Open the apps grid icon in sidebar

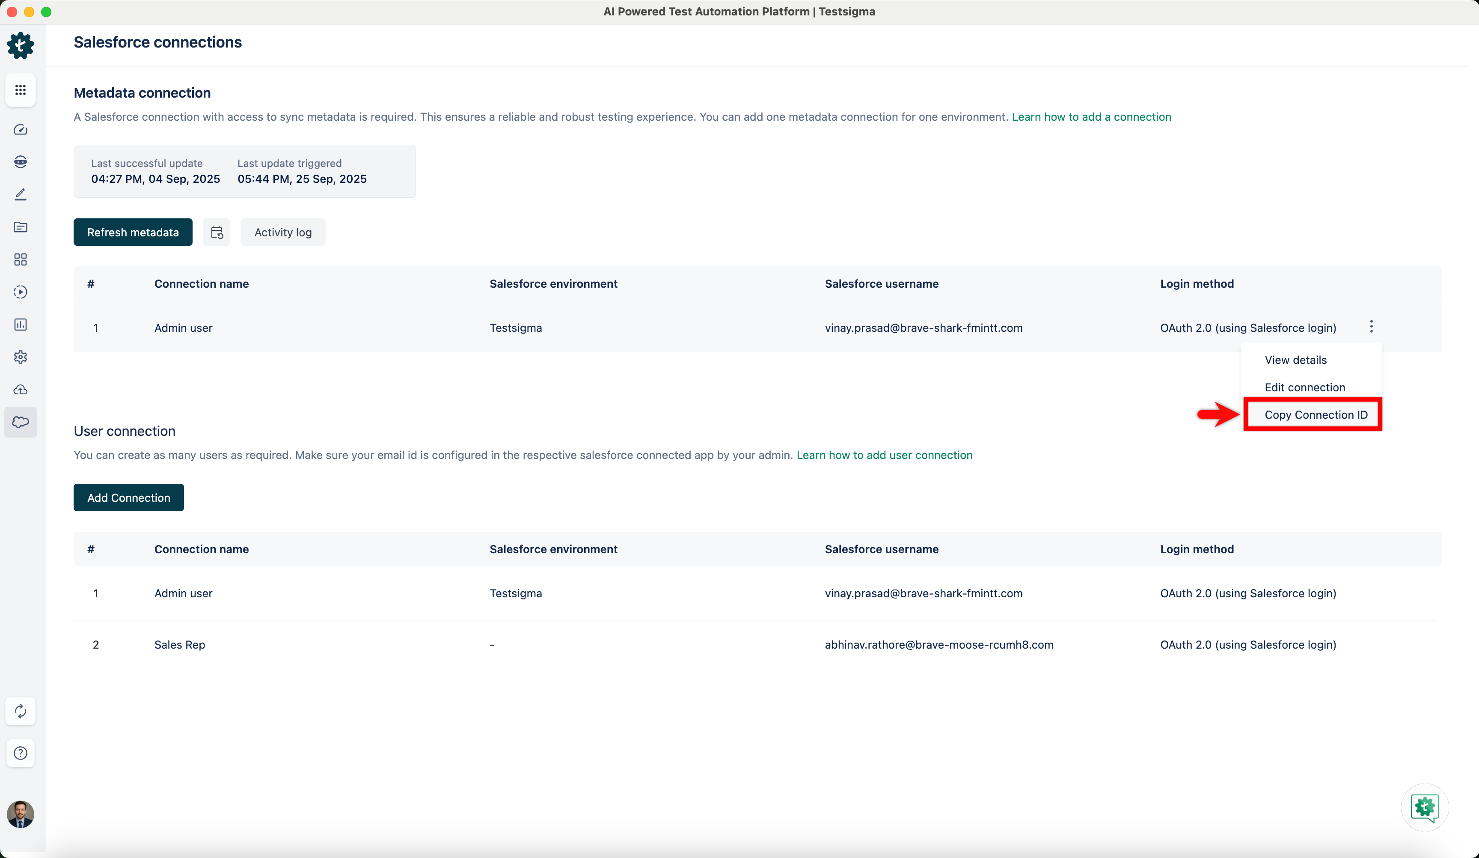click(x=21, y=90)
